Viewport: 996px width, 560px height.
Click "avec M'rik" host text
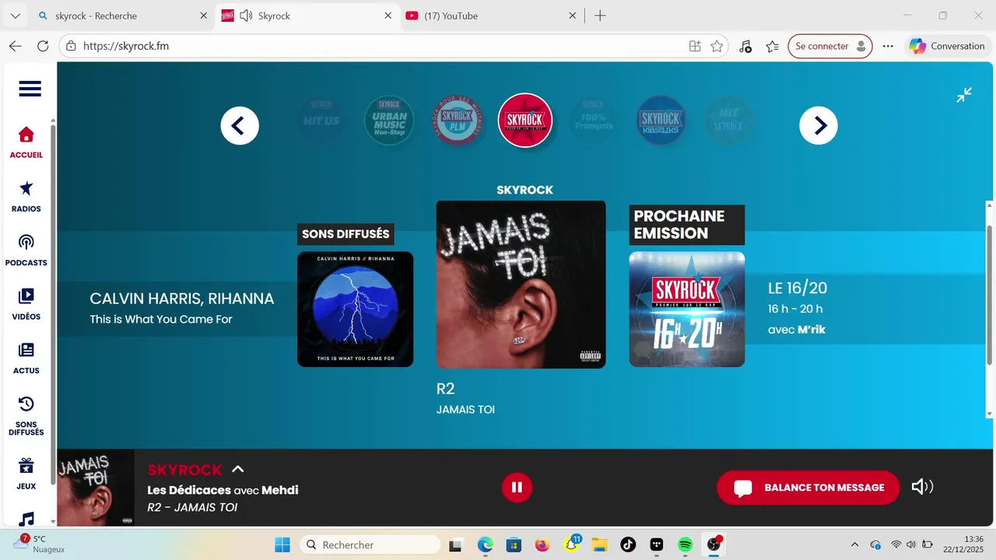click(x=797, y=330)
